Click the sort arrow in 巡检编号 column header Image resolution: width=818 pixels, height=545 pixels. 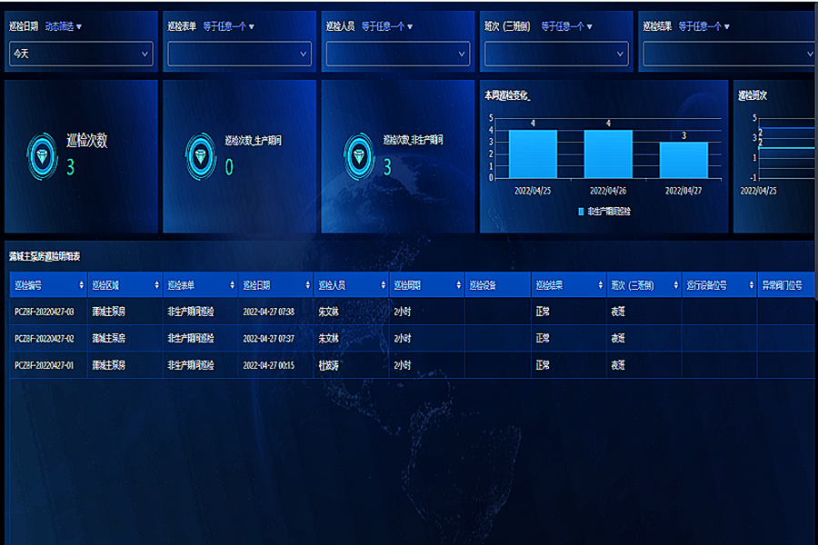pyautogui.click(x=79, y=285)
